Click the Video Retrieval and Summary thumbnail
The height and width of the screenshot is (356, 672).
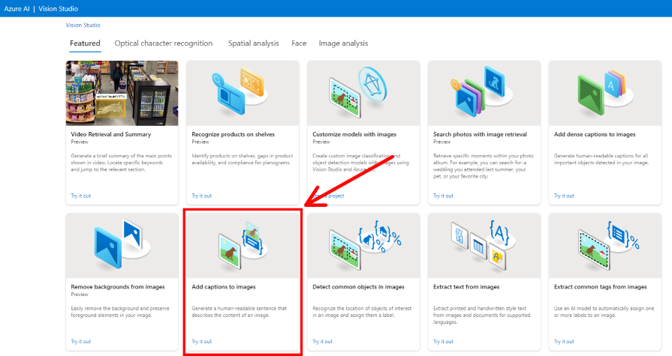122,93
